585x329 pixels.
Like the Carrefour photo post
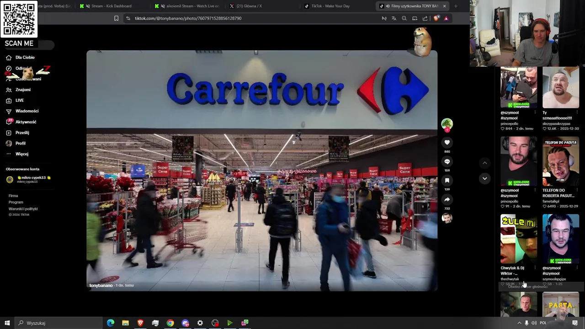click(x=447, y=143)
